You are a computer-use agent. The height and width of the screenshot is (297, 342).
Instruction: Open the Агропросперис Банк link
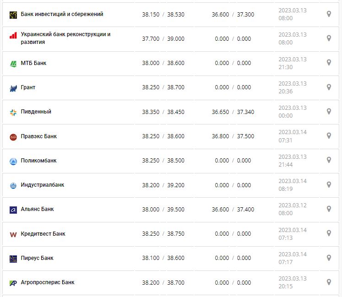point(48,282)
